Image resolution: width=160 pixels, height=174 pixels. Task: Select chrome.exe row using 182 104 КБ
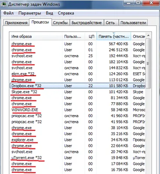coord(78,62)
